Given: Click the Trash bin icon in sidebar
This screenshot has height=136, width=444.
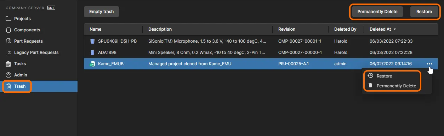Looking at the screenshot, I should coord(9,86).
